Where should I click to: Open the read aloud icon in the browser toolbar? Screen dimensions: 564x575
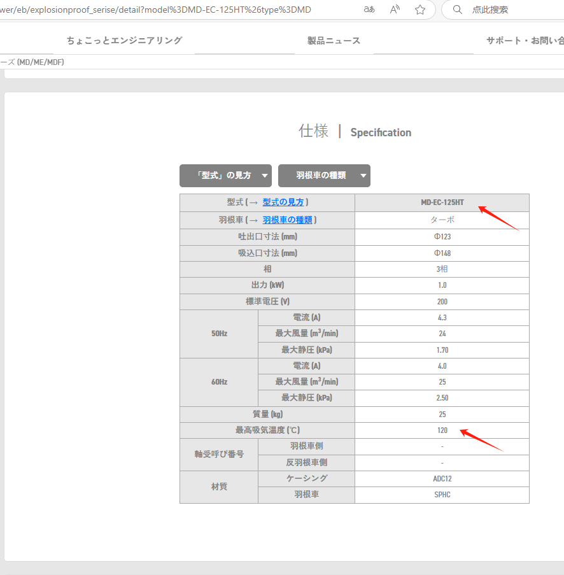coord(394,10)
